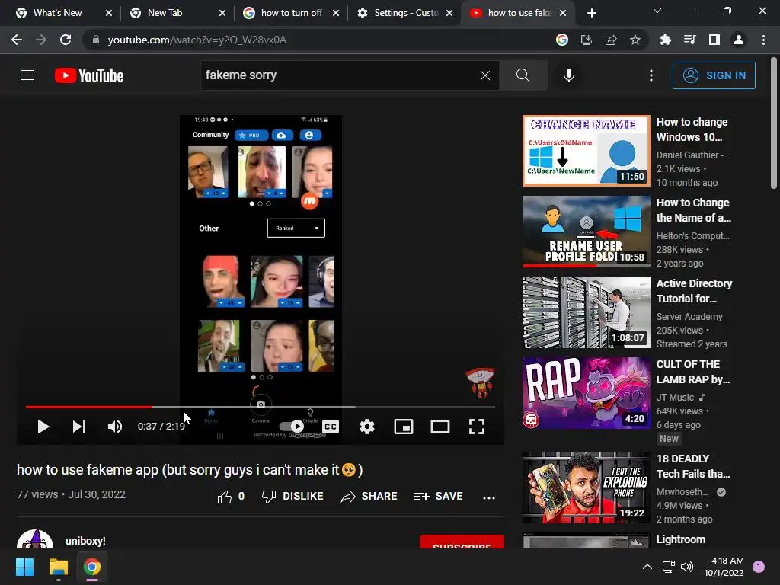Open '18 DEADLY Tech Fails' video title

pos(693,466)
